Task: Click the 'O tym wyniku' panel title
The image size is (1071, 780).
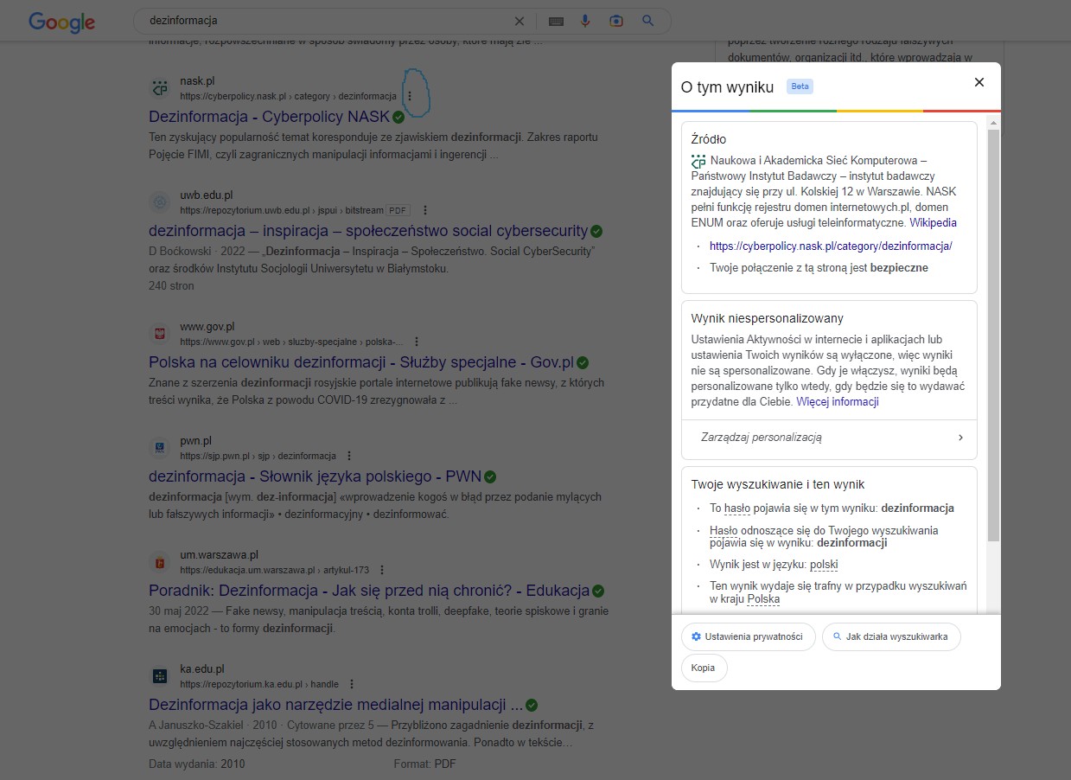Action: pos(729,86)
